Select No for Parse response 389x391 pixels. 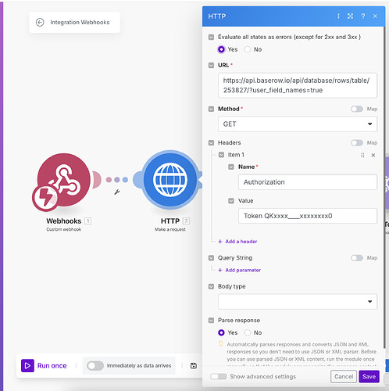[248, 332]
